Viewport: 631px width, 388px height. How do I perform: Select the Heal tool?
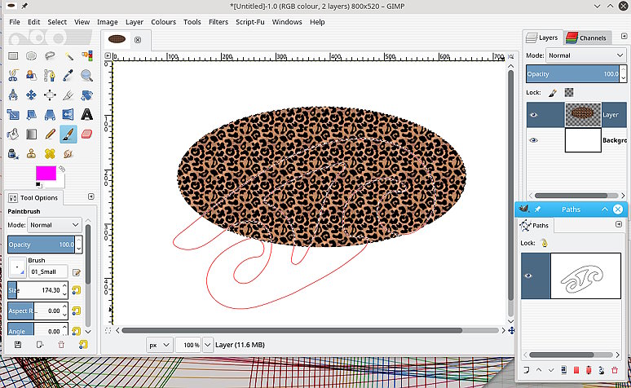(51, 153)
